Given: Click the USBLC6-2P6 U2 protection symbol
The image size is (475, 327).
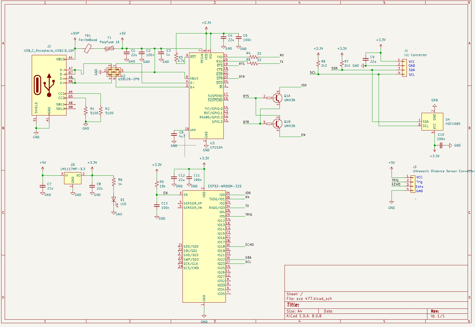Looking at the screenshot, I should click(114, 72).
